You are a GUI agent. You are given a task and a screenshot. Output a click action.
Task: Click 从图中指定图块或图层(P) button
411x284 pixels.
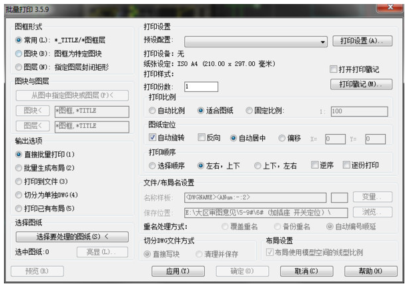(x=72, y=95)
